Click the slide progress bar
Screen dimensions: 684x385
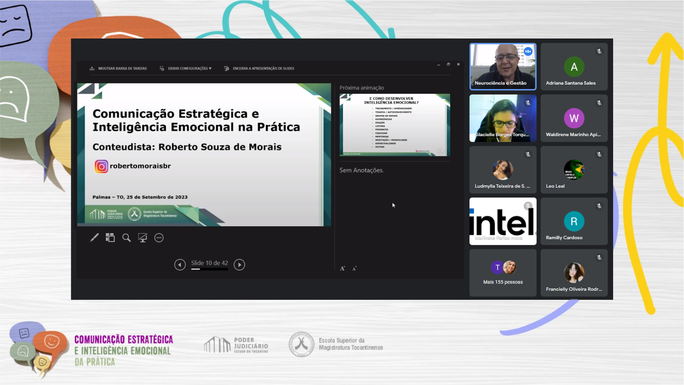[x=209, y=269]
